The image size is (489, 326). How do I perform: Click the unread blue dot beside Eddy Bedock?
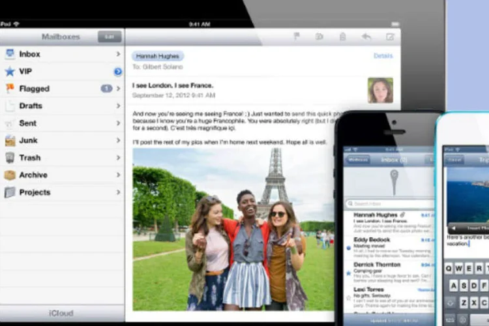point(349,248)
